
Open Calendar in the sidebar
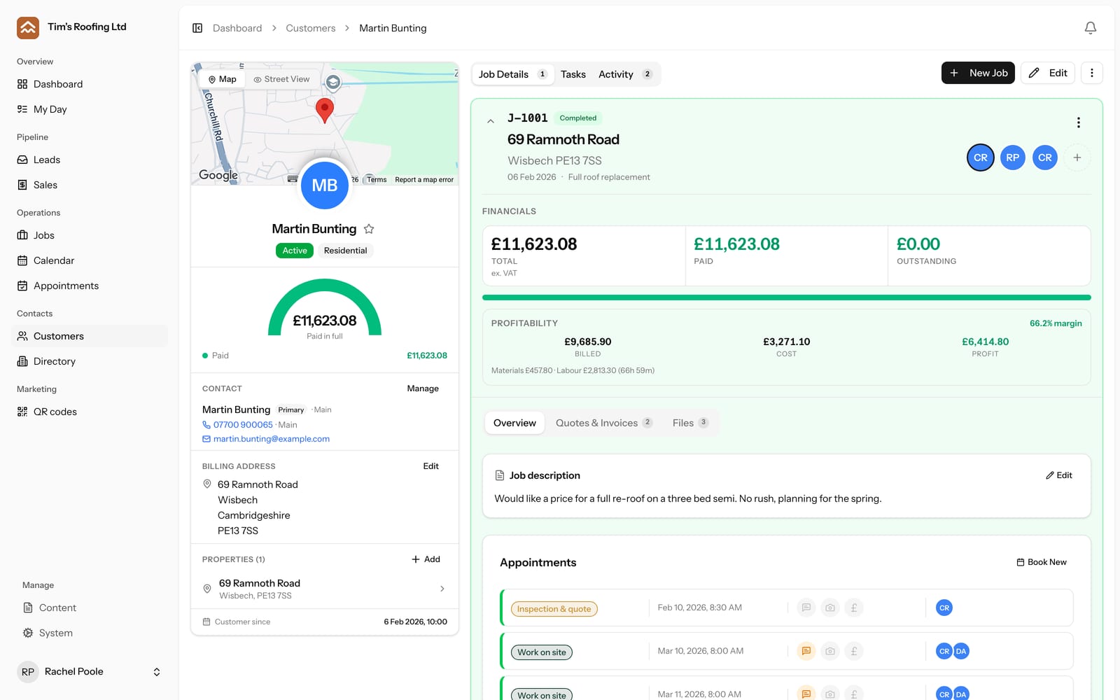pos(90,260)
